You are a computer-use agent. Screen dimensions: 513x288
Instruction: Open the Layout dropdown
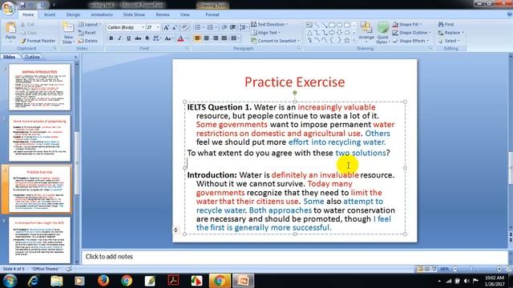coord(90,25)
